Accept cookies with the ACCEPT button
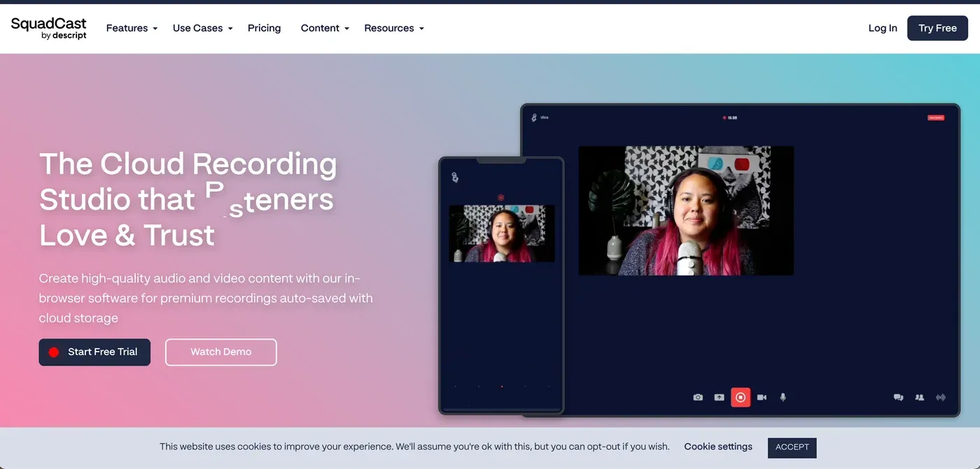980x469 pixels. [792, 447]
